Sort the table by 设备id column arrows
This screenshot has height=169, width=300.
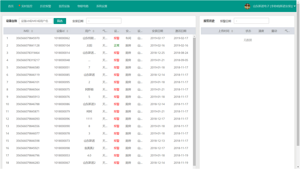point(67,31)
